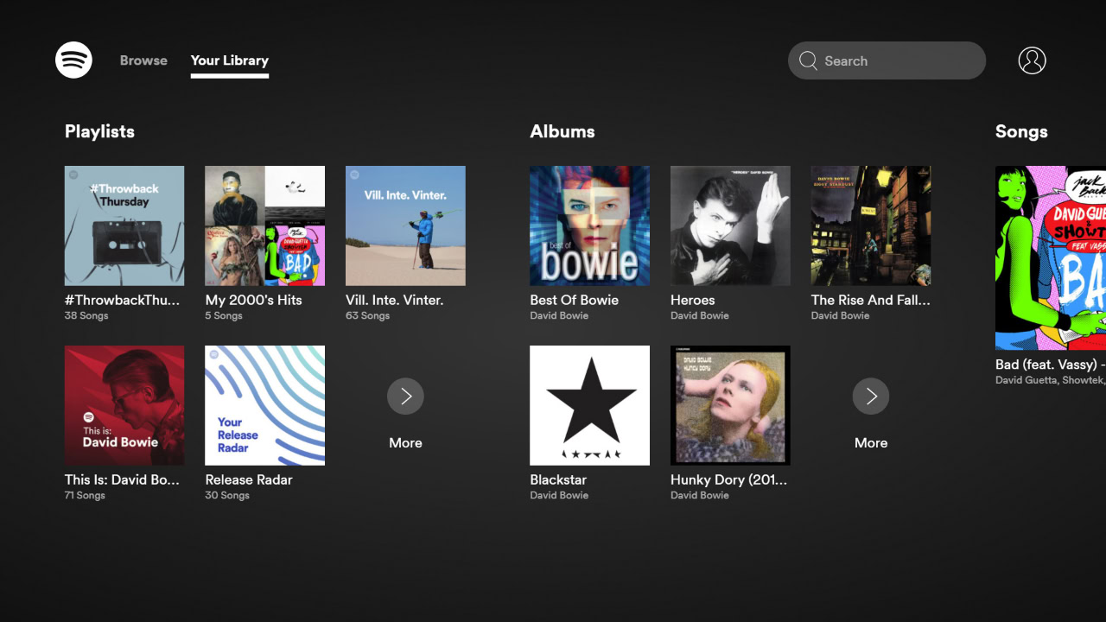This screenshot has height=622, width=1106.
Task: Click the Bad (feat. Vassy) song title
Action: [x=1051, y=365]
